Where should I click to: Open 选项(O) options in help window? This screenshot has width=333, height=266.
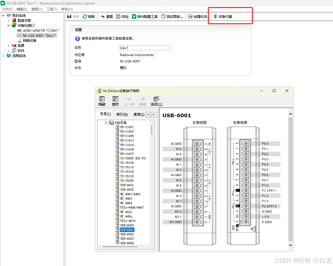(x=156, y=101)
